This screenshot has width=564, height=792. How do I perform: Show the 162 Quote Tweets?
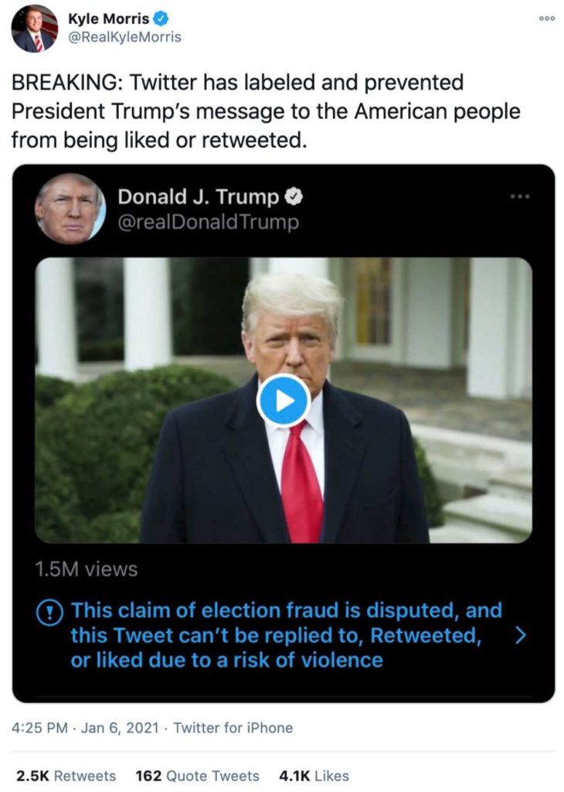pos(197,776)
